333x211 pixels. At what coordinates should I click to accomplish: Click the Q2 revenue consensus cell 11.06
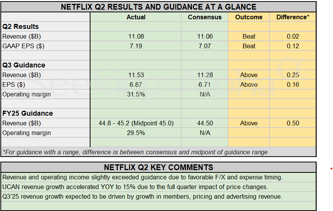pyautogui.click(x=205, y=36)
